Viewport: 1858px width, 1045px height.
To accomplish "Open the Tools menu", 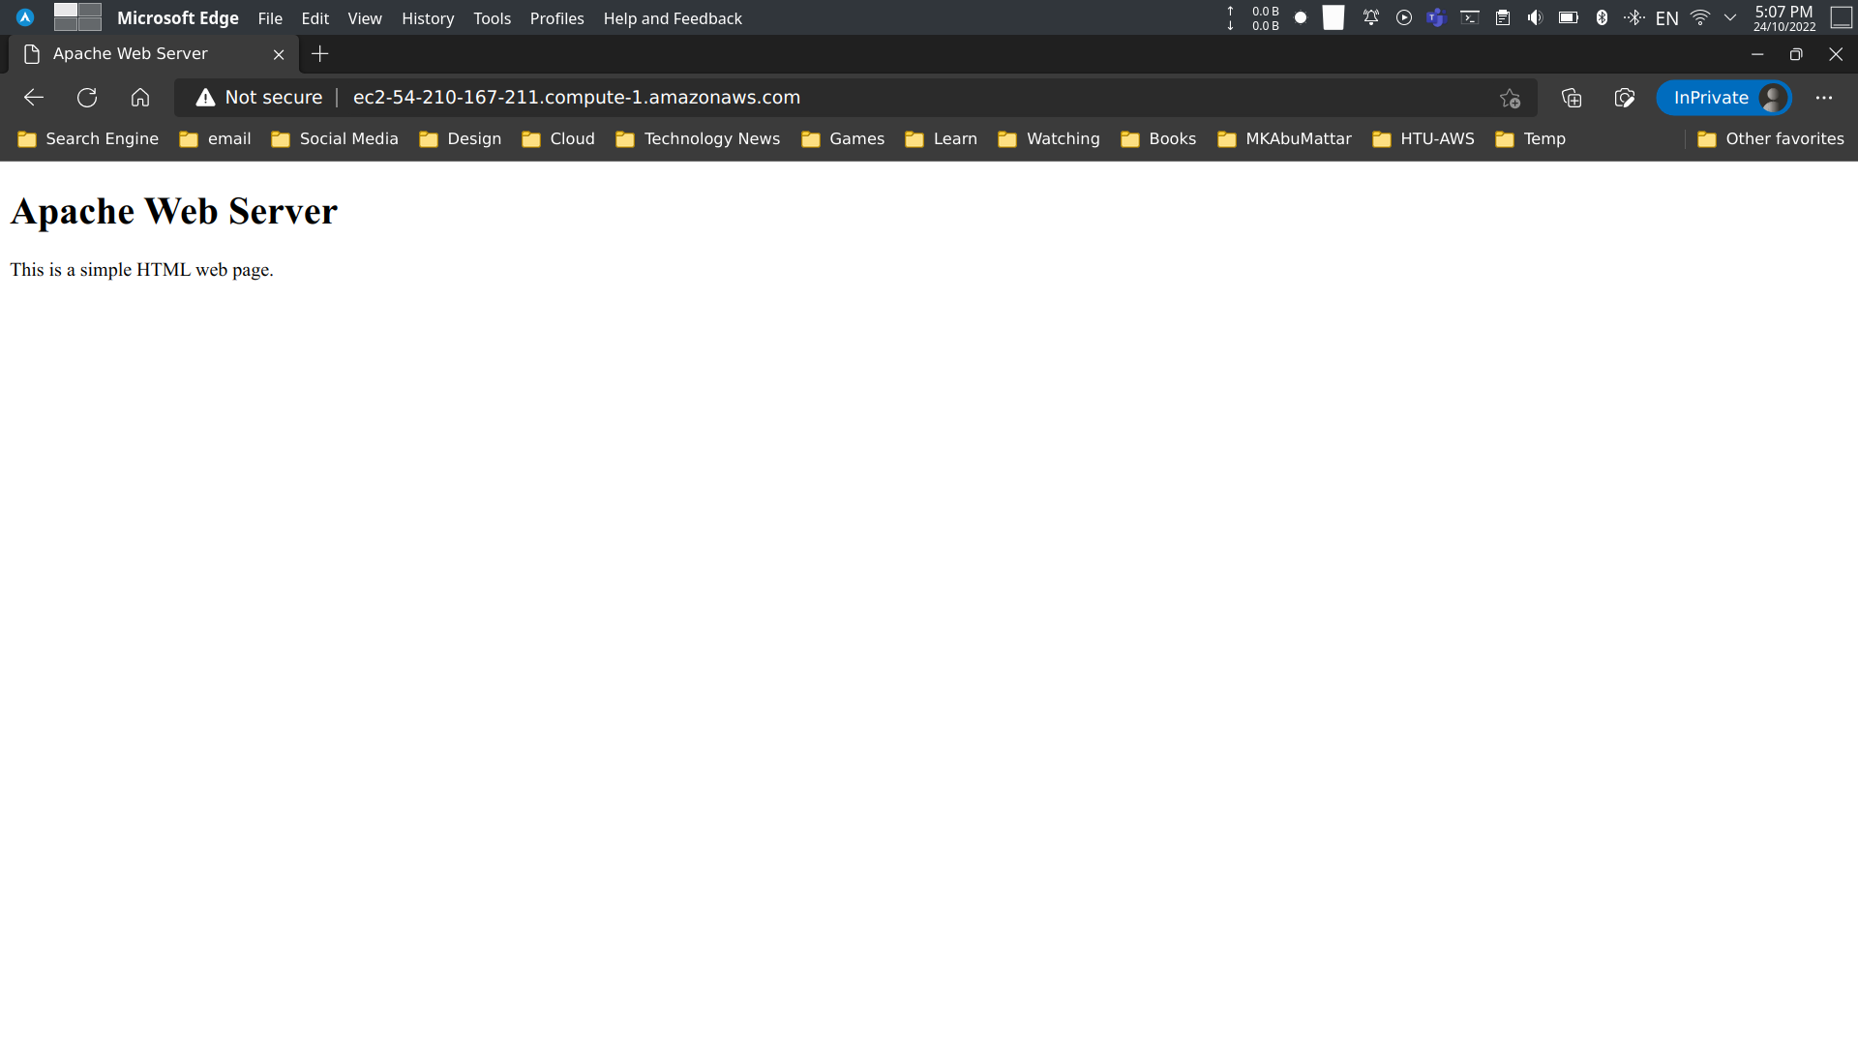I will click(492, 17).
